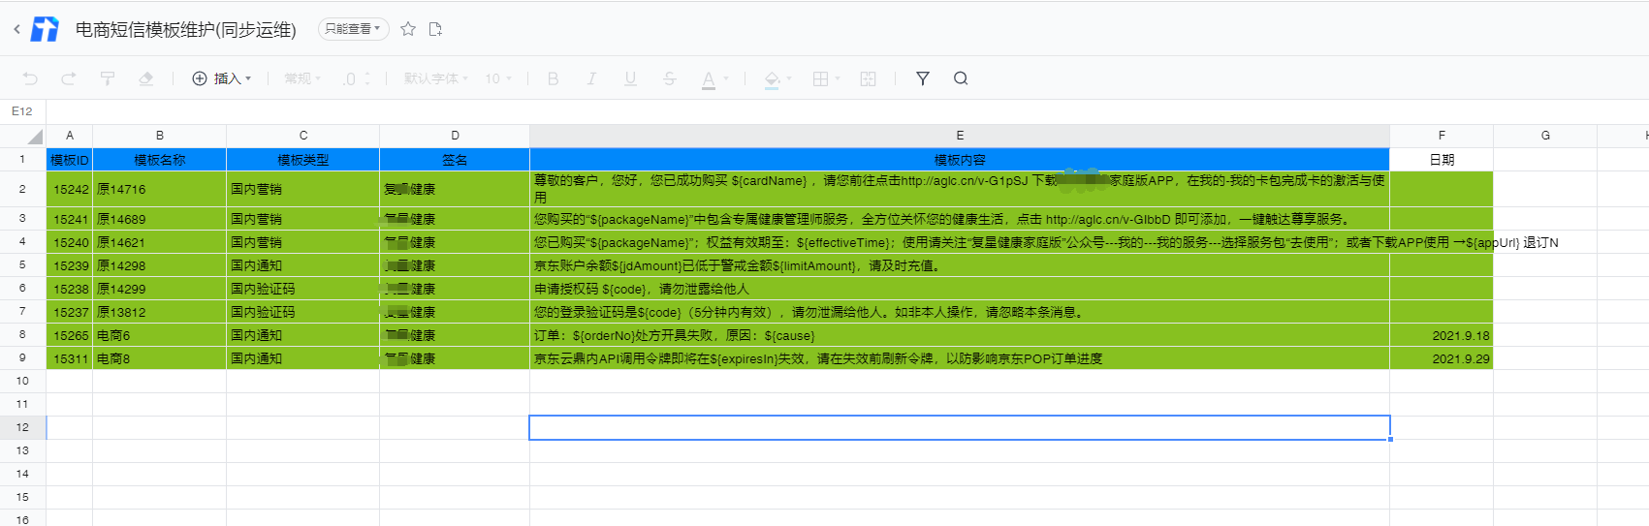1649x526 pixels.
Task: Click cell 电商6
Action: (x=160, y=335)
